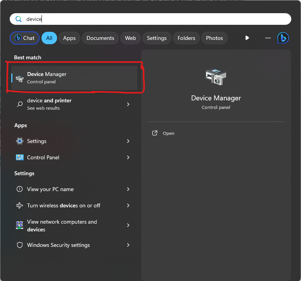Open 'Turn wireless devices on or off'
Image resolution: width=301 pixels, height=281 pixels.
(x=74, y=206)
